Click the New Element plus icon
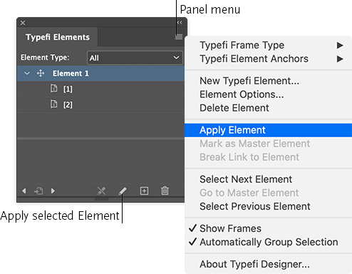Viewport: 352px width, 274px height. (x=144, y=191)
